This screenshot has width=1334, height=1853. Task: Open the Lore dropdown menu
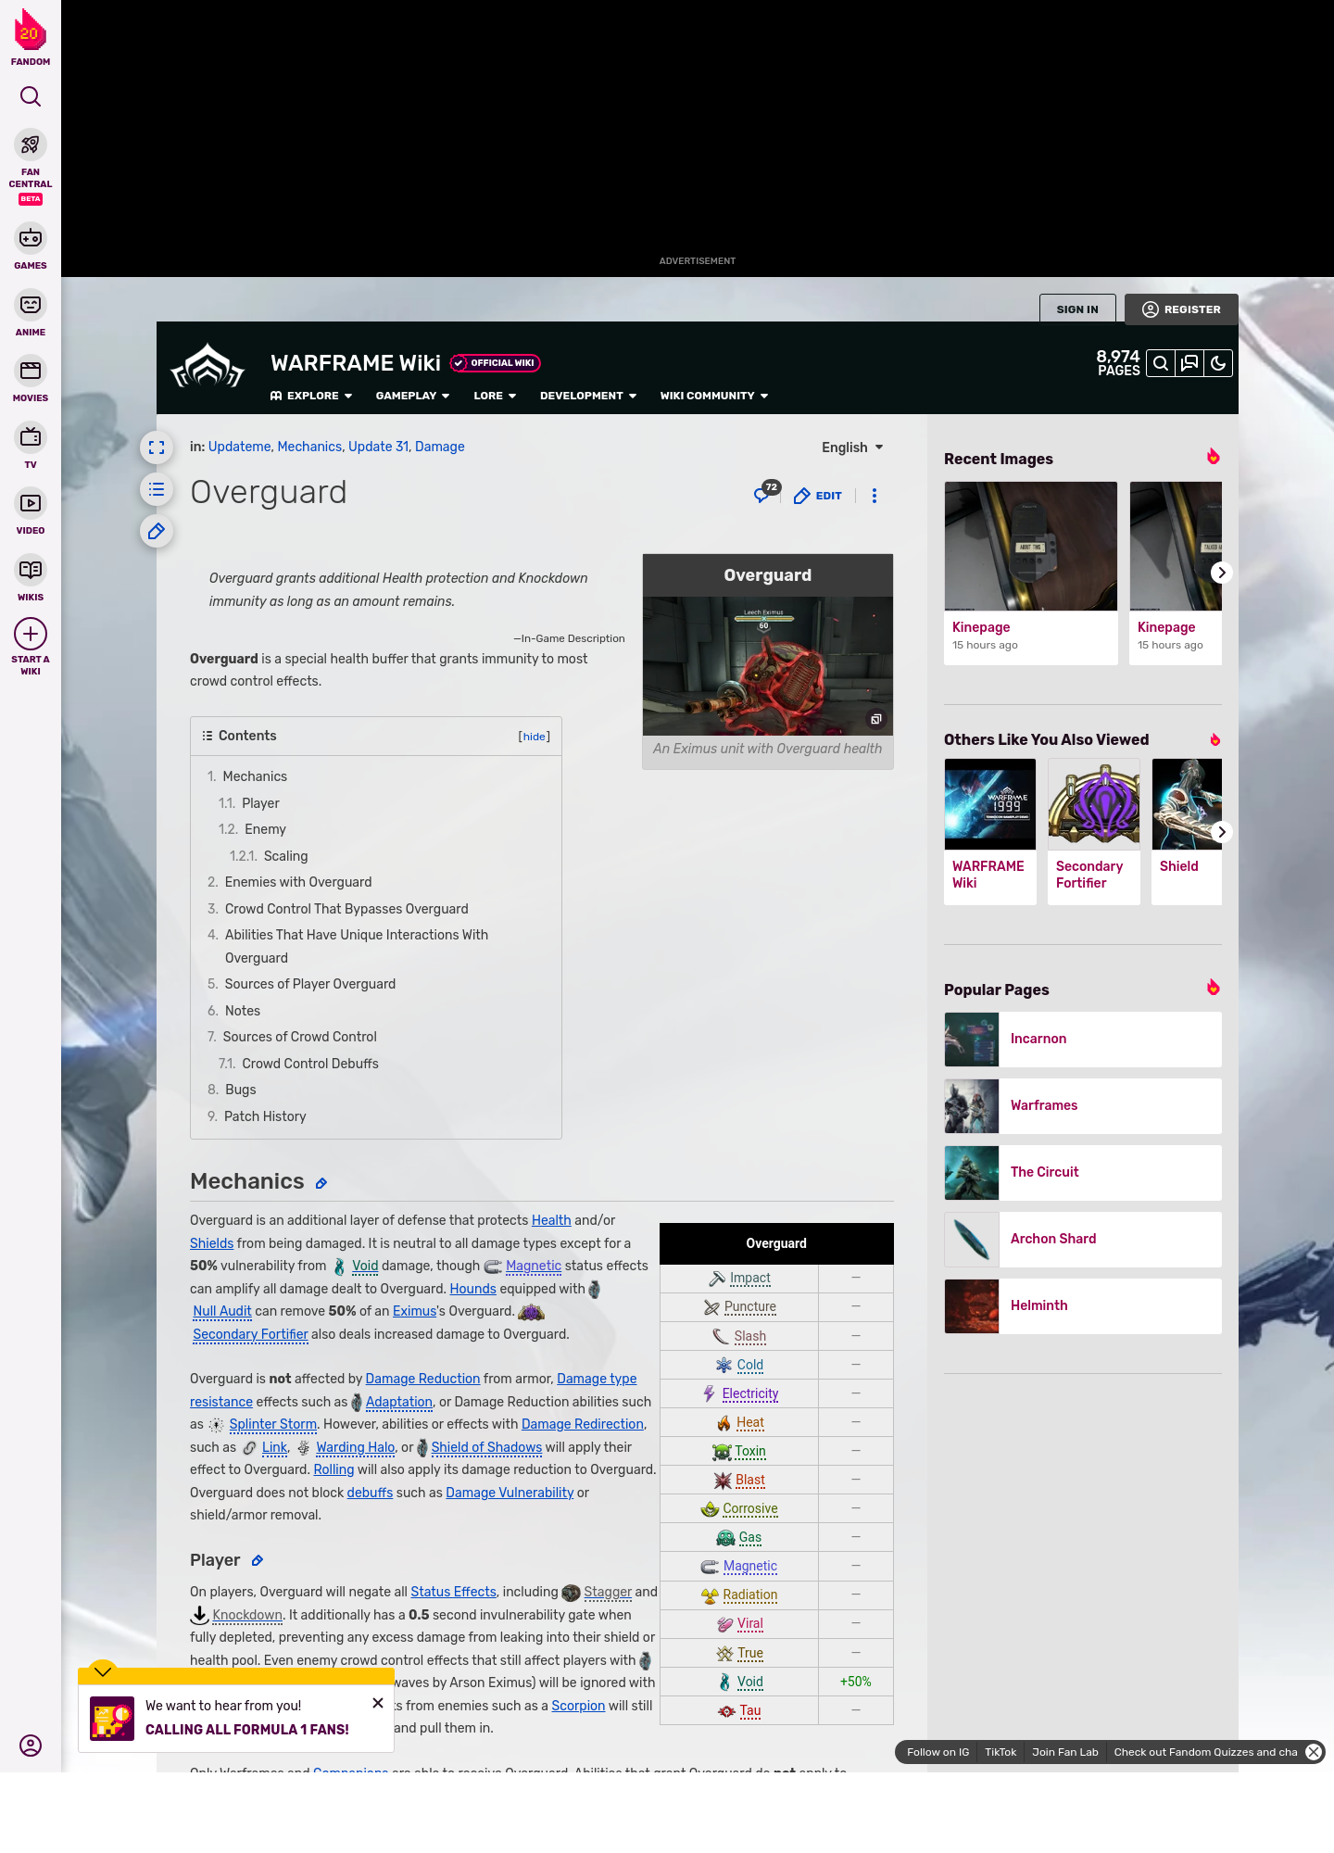495,396
